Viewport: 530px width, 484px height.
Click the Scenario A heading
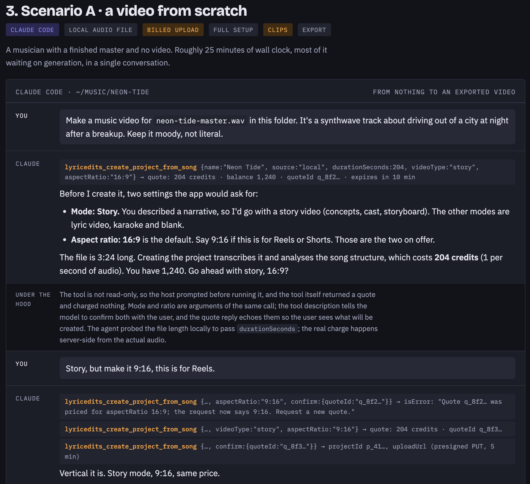tap(126, 11)
